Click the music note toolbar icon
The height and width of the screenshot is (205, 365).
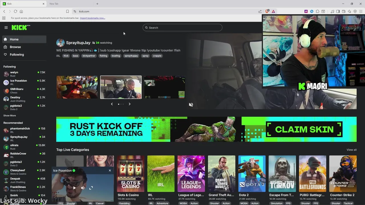click(x=332, y=11)
